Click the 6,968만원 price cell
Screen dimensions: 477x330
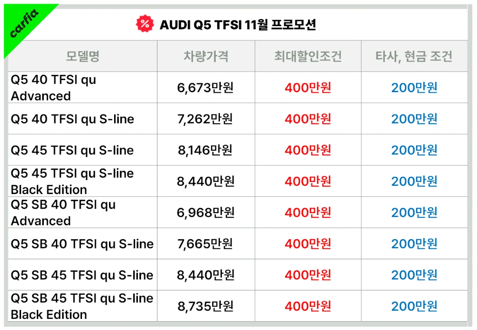(205, 213)
